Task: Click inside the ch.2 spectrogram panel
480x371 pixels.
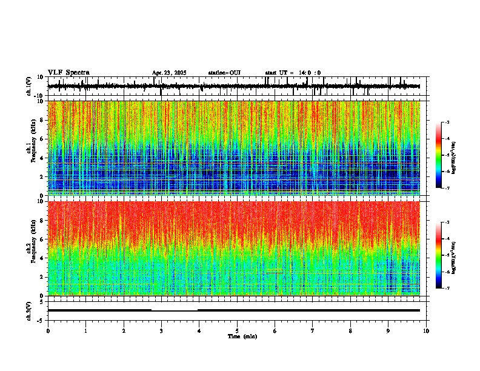Action: 233,249
